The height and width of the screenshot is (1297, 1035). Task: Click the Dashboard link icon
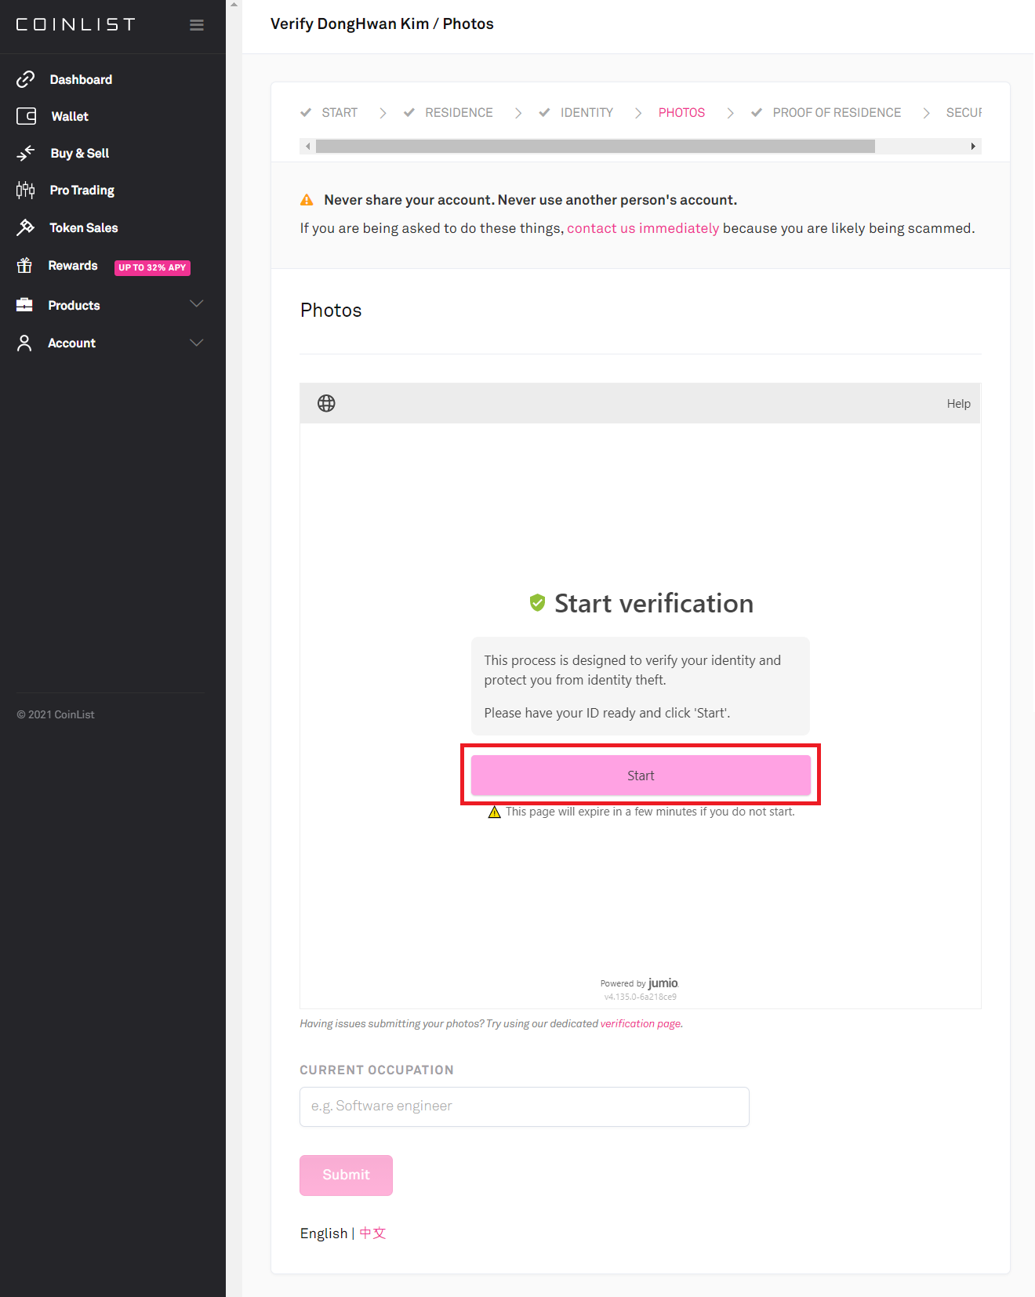(x=26, y=79)
